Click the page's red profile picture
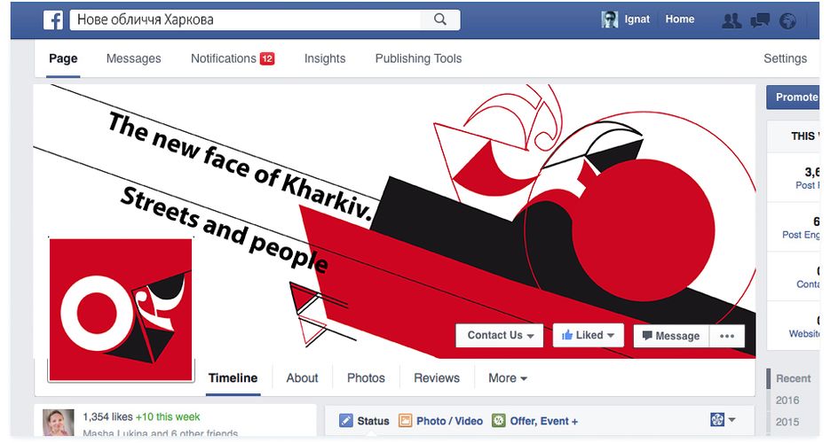This screenshot has width=830, height=443. pos(121,309)
